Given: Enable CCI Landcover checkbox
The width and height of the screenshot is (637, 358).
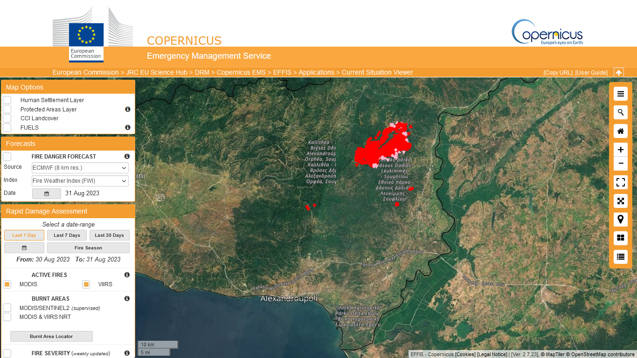Looking at the screenshot, I should 7,118.
